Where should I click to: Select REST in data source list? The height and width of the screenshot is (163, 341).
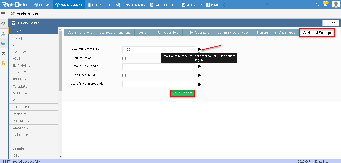click(x=33, y=100)
